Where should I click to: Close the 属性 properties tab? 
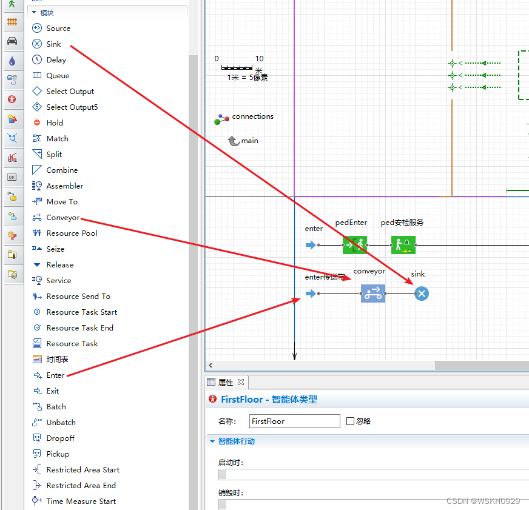241,382
